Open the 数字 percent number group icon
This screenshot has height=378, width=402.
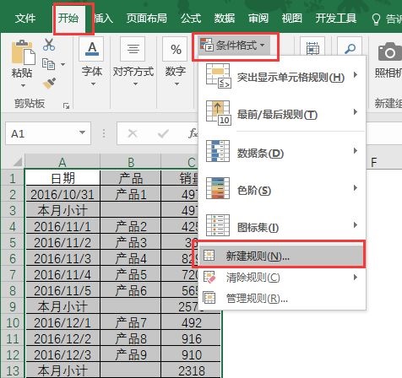[x=176, y=49]
